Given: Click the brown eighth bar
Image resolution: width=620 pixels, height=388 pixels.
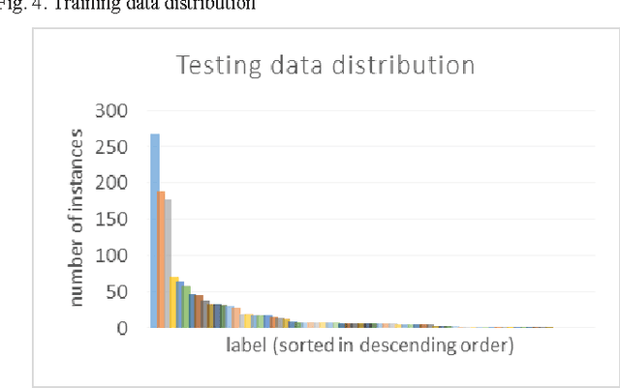Looking at the screenshot, I should click(199, 312).
